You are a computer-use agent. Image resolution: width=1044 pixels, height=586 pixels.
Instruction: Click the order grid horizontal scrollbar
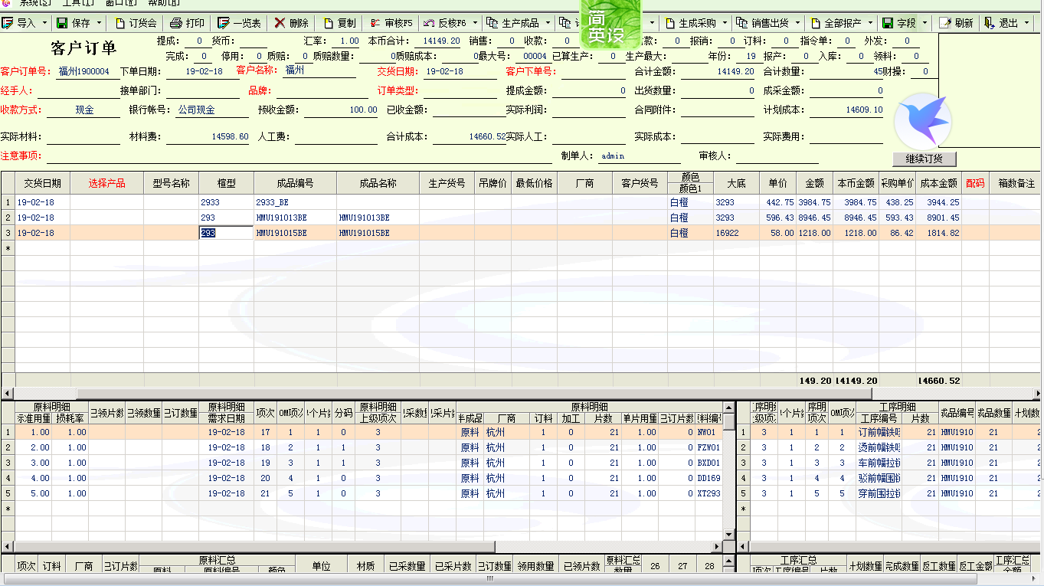pyautogui.click(x=521, y=392)
